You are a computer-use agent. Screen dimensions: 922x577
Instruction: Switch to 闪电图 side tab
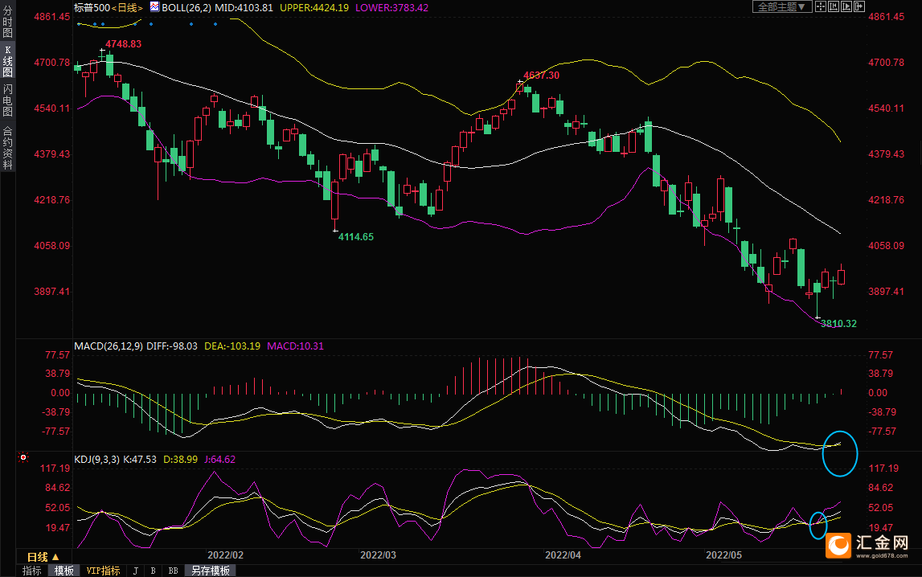tap(8, 100)
